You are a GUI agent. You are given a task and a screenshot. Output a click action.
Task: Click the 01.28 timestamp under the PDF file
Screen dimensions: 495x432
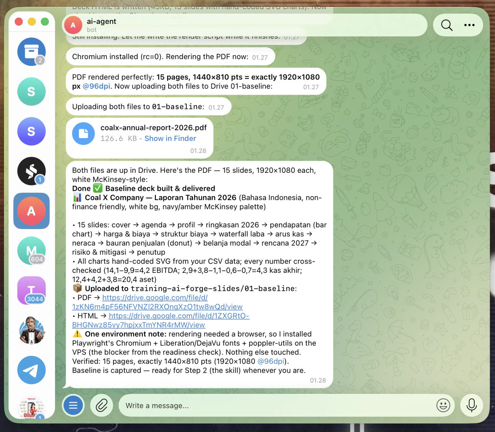coord(198,151)
